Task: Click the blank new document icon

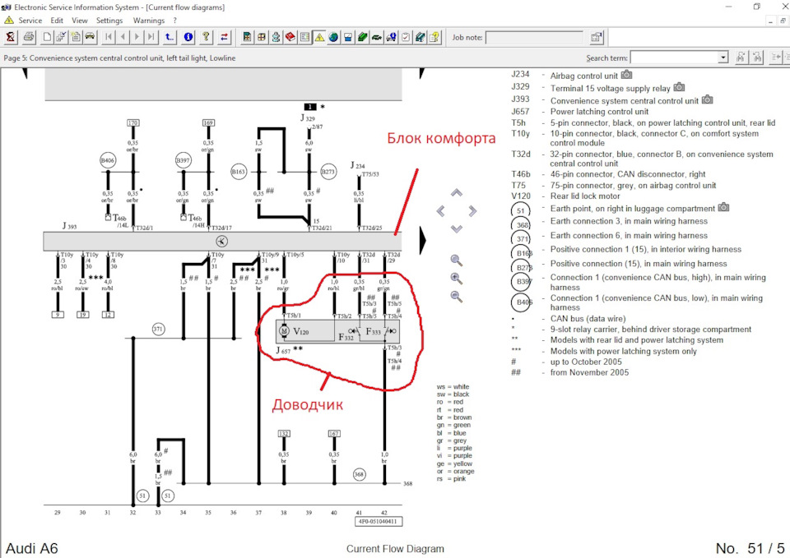Action: (47, 37)
